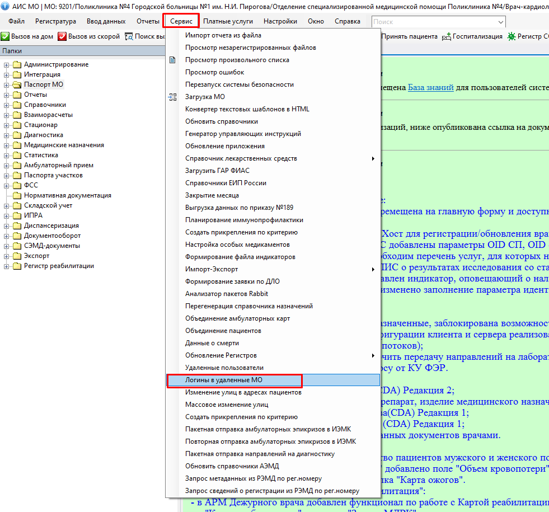Expand the Медицинские назначения tree node
The width and height of the screenshot is (549, 512).
(6, 145)
